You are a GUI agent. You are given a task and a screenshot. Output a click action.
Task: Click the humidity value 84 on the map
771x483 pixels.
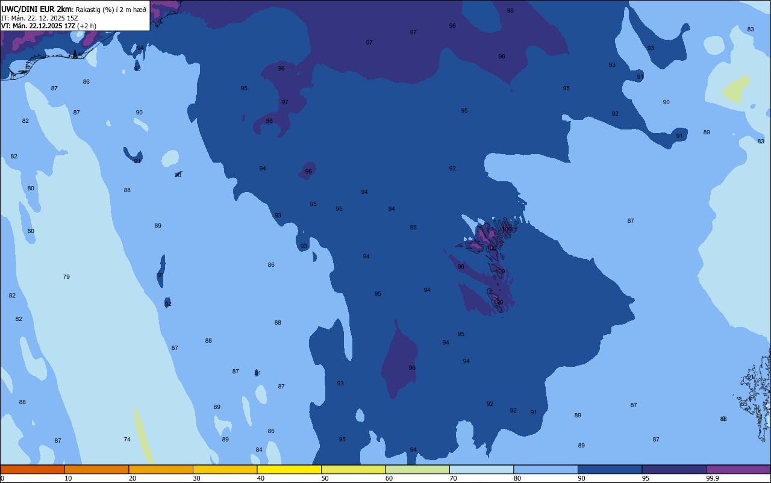coord(259,450)
